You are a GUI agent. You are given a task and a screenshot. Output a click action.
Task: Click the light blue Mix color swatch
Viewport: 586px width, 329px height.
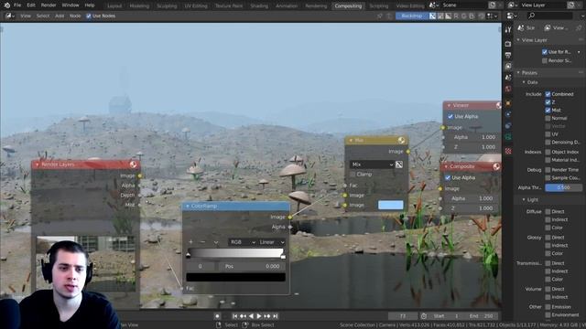pyautogui.click(x=391, y=205)
